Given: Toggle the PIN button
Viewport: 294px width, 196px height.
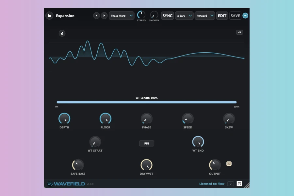Looking at the screenshot, I should point(146,143).
